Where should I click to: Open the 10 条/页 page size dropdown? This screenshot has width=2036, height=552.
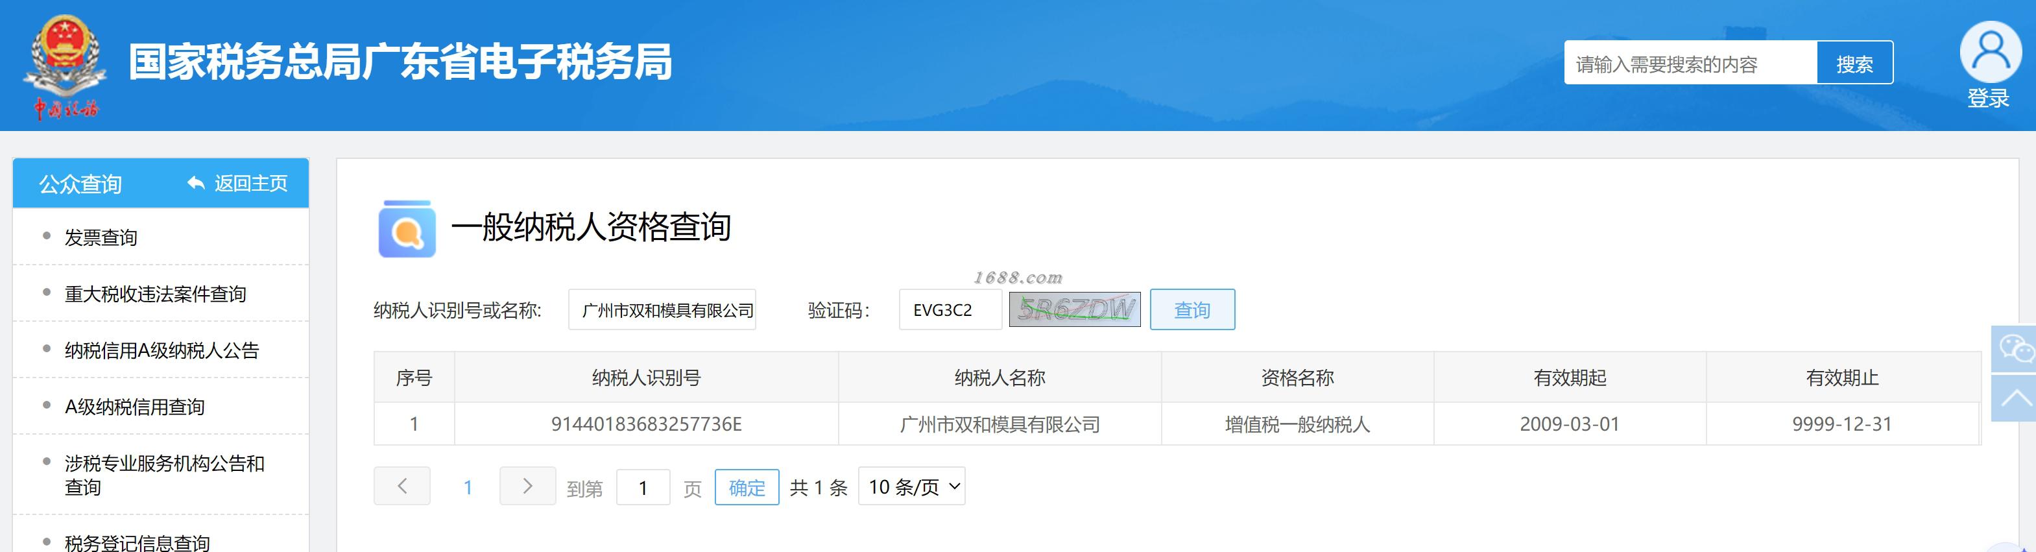point(911,486)
